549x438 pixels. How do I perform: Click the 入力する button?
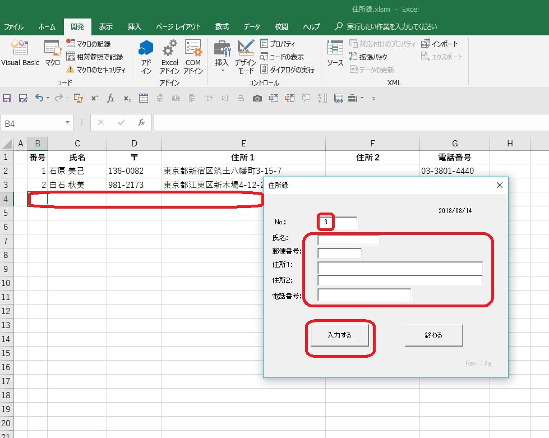(x=340, y=335)
